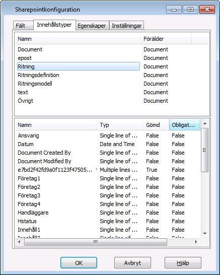Click the Multiple lines ... type cell
This screenshot has width=220, height=275.
[x=118, y=170]
